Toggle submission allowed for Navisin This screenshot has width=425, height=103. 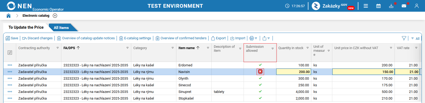tap(260, 71)
